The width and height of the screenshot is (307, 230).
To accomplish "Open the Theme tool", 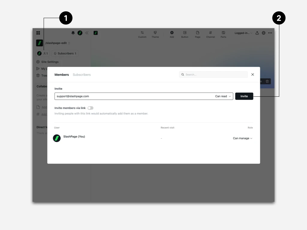I will [155, 34].
